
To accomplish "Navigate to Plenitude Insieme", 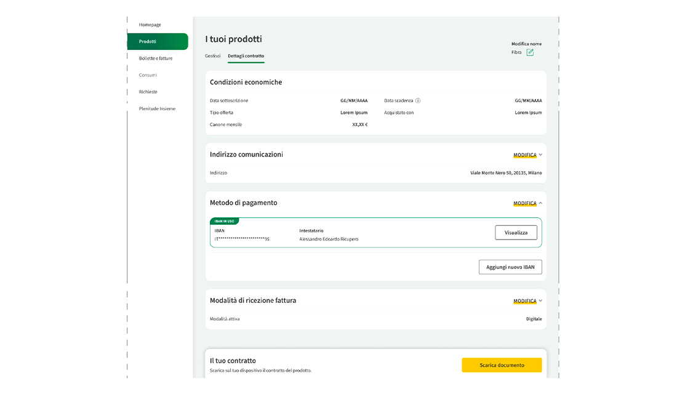I will [157, 108].
